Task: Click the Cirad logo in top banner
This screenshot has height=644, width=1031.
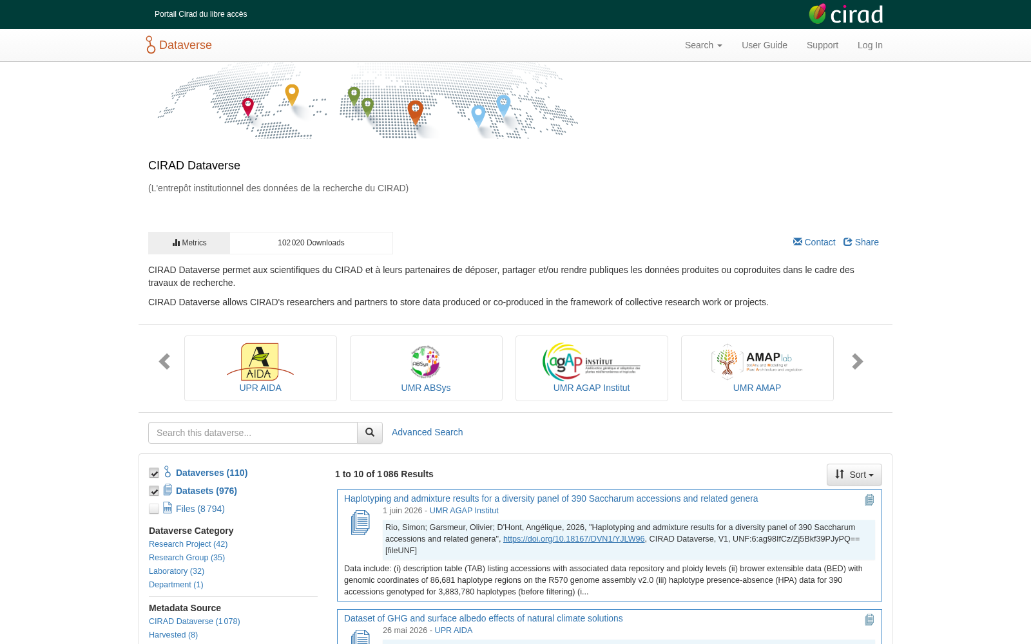Action: (x=845, y=14)
